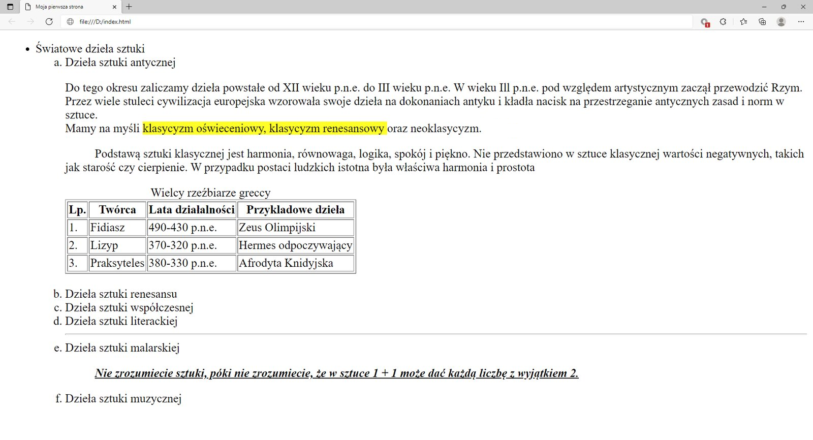813x440 pixels.
Task: Open the tab actions menu icon
Action: (10, 7)
